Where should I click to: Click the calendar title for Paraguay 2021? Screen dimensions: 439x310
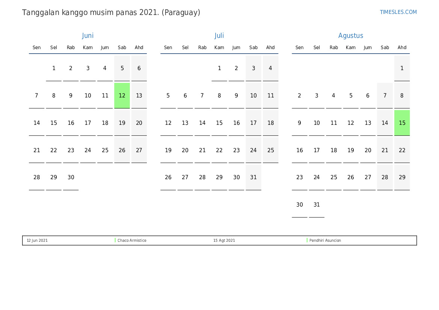point(111,12)
